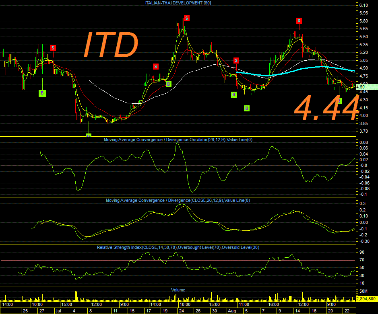The width and height of the screenshot is (378, 314).
Task: Select the -0.08 oscillator axis label
Action: pos(364,189)
